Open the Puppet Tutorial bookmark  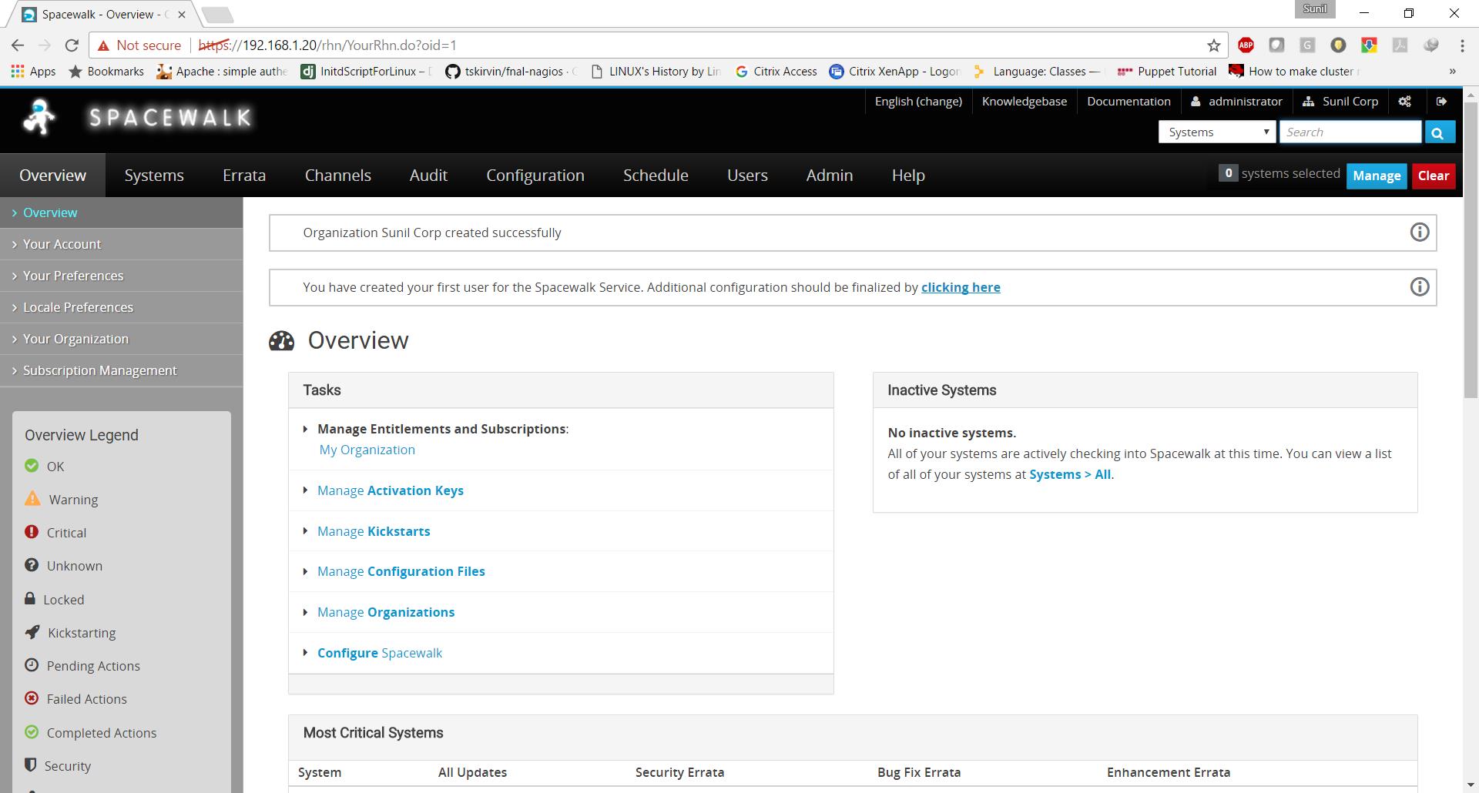point(1167,72)
